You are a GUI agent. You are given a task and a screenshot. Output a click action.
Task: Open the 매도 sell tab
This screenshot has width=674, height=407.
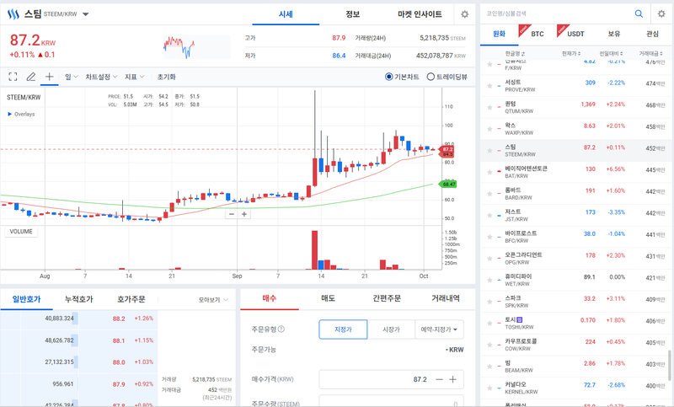pos(328,297)
